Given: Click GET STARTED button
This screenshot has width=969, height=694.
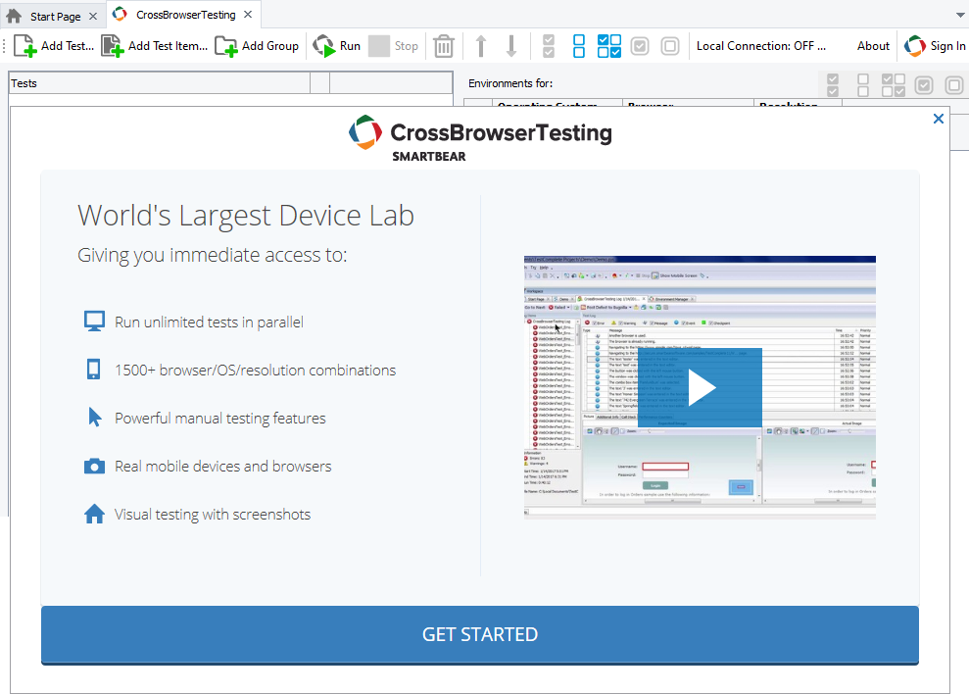Looking at the screenshot, I should tap(480, 634).
